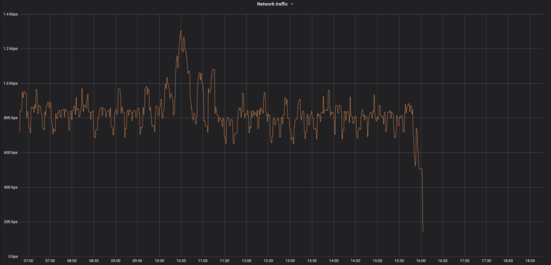The width and height of the screenshot is (551, 265).
Task: Click the 09:00 time axis label
Action: [116, 261]
